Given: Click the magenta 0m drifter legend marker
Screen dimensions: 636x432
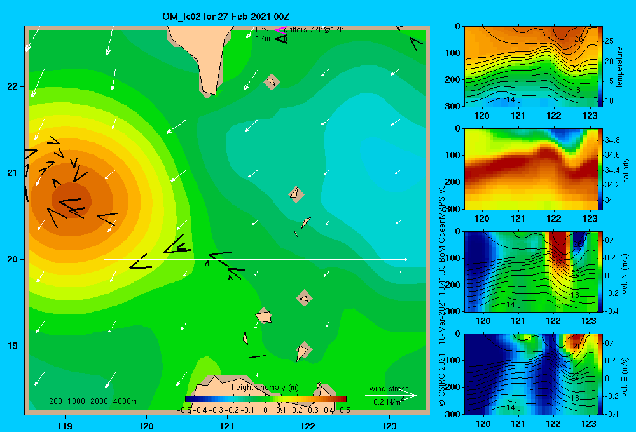Looking at the screenshot, I should point(280,30).
